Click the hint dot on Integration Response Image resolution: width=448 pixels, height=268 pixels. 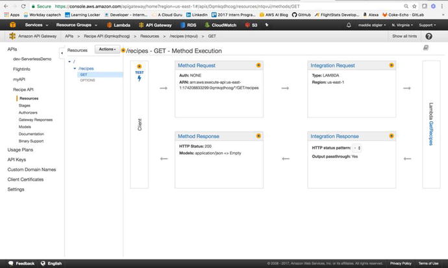390,135
